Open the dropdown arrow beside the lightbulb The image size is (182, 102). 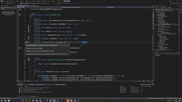28,42
